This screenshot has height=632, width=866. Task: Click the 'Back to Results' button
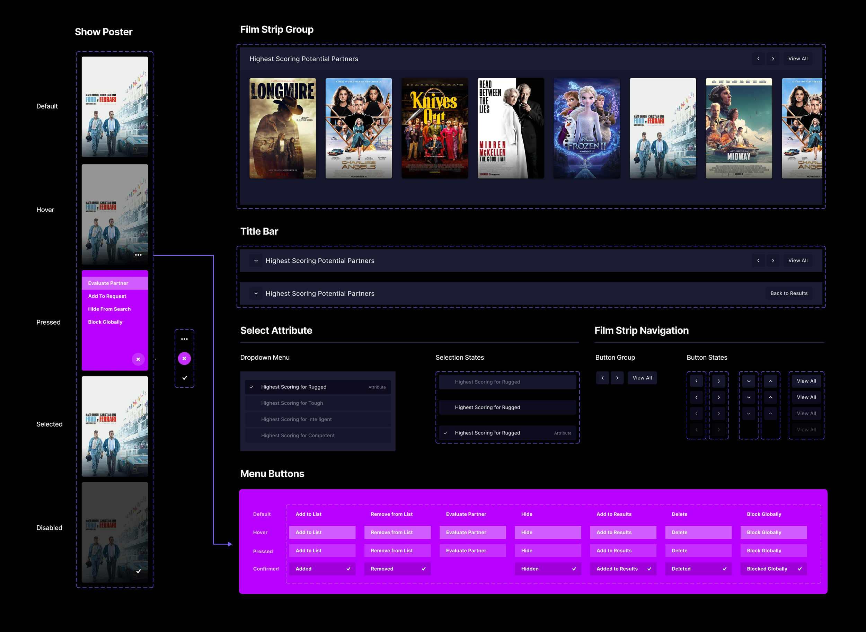(789, 293)
